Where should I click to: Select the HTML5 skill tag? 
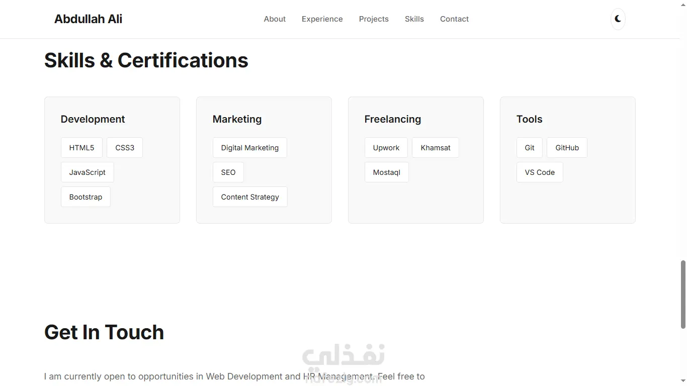coord(81,148)
